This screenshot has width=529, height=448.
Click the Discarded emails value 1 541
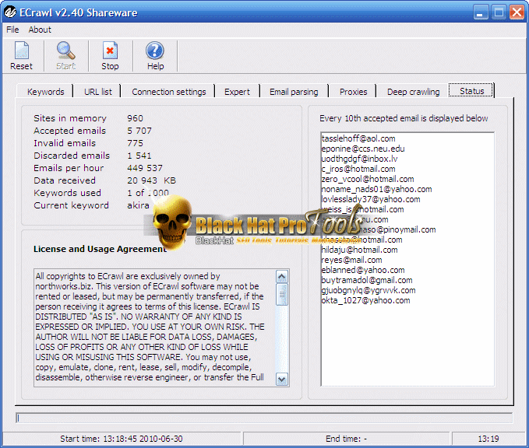139,156
